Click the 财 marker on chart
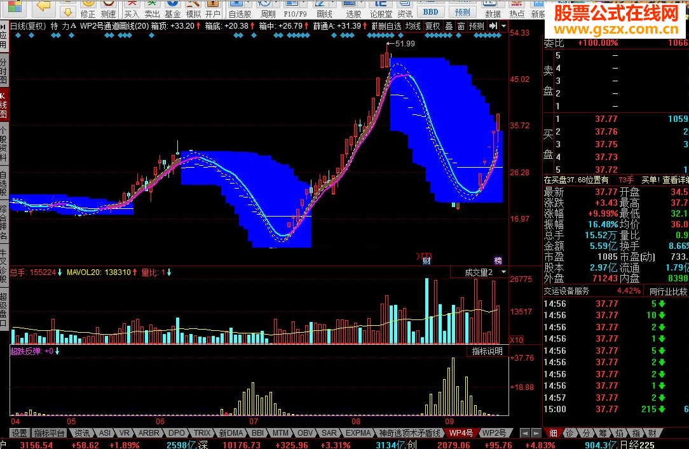 pos(426,261)
